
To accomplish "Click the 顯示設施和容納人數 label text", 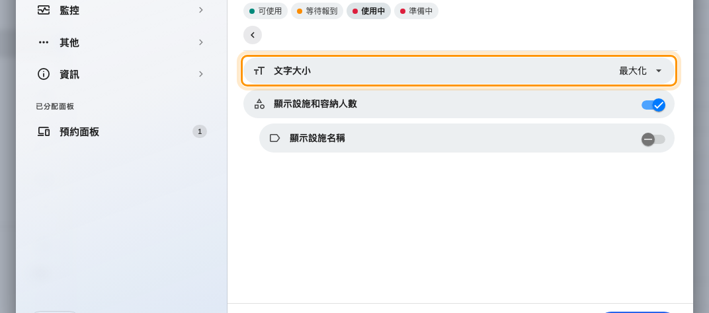I will click(315, 104).
